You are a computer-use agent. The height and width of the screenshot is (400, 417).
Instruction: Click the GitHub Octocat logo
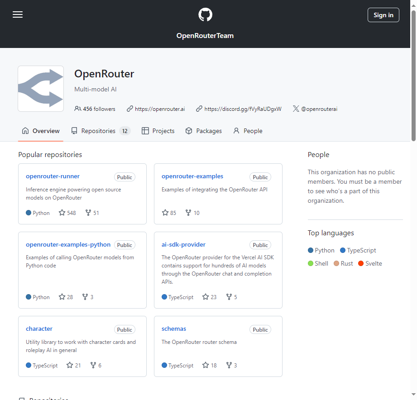[205, 14]
